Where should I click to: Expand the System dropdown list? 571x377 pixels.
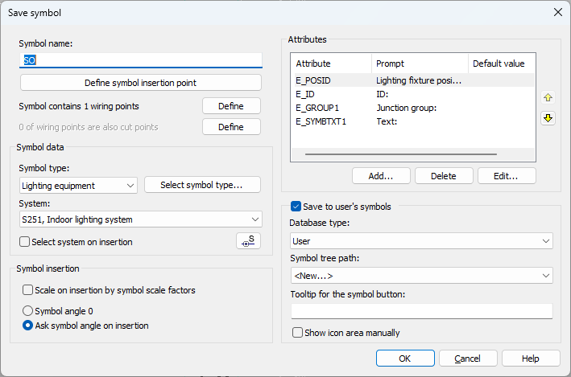[x=140, y=219]
